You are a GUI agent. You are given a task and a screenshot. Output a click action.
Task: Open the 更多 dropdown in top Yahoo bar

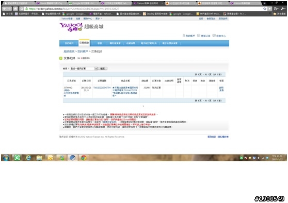click(x=99, y=19)
